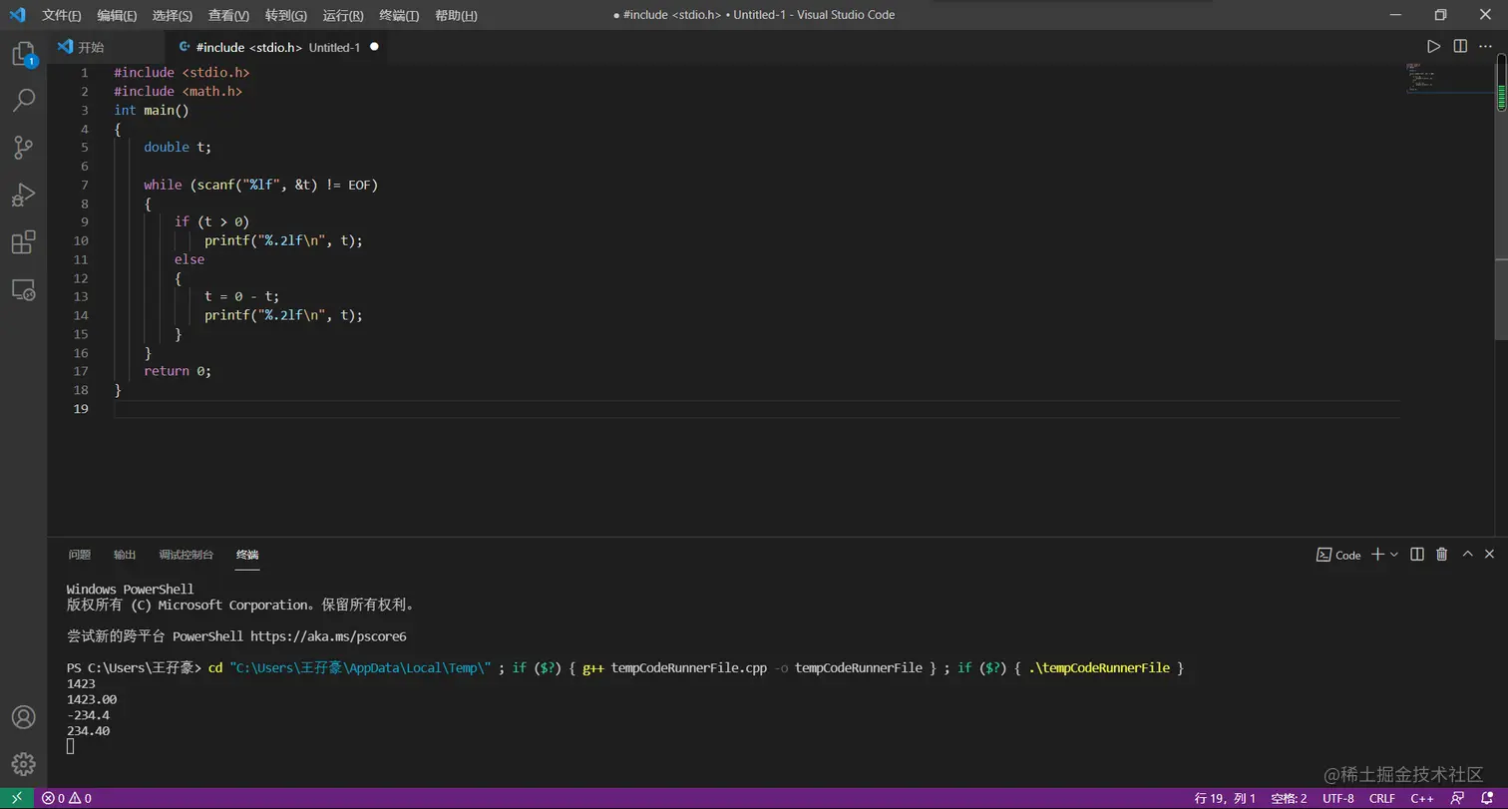Click the VS Code logo icon

[x=17, y=15]
